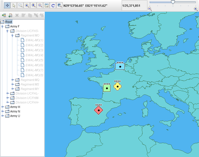This screenshot has height=157, width=199.
Task: Select the arrow pointer tool
Action: coord(14,5)
